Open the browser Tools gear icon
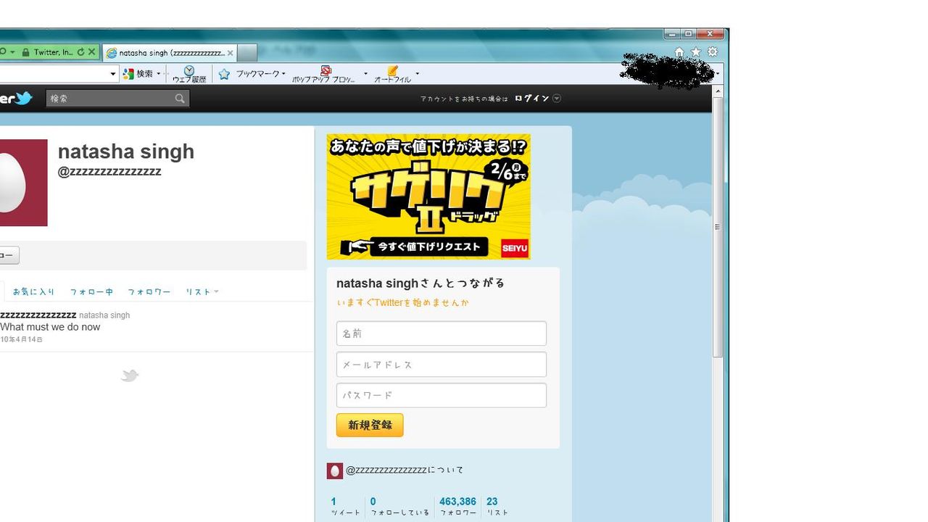The height and width of the screenshot is (522, 928). click(x=713, y=52)
